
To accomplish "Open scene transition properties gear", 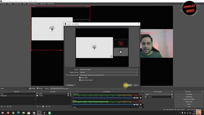I will point(172,95).
